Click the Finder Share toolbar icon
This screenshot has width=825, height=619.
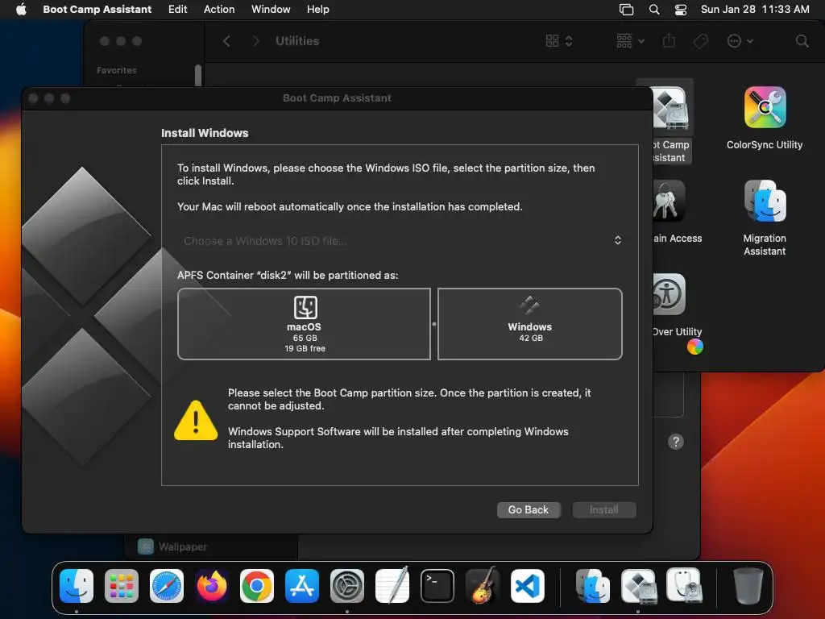[x=669, y=41]
